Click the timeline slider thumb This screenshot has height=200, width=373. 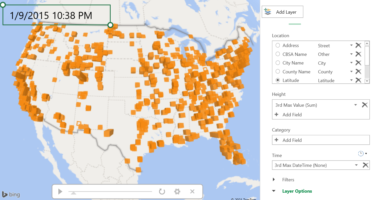73,193
